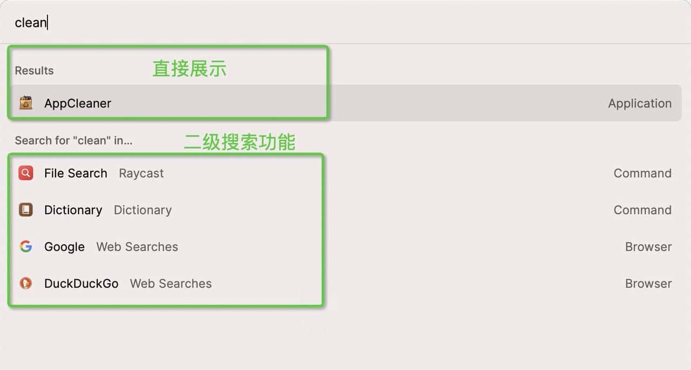Select the highlighted AppCleaner result row

[216, 103]
